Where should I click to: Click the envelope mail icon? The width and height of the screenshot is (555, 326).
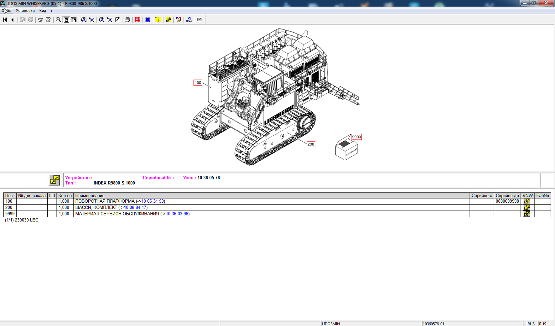pyautogui.click(x=199, y=20)
